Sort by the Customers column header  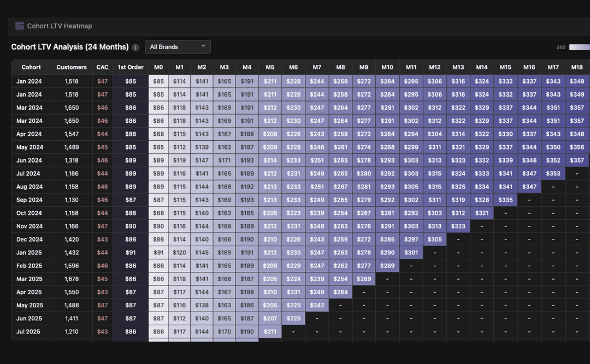[72, 67]
